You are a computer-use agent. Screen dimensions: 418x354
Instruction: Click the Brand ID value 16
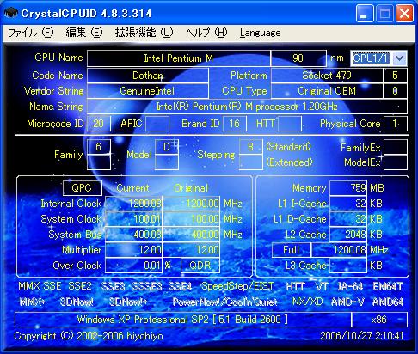[235, 124]
